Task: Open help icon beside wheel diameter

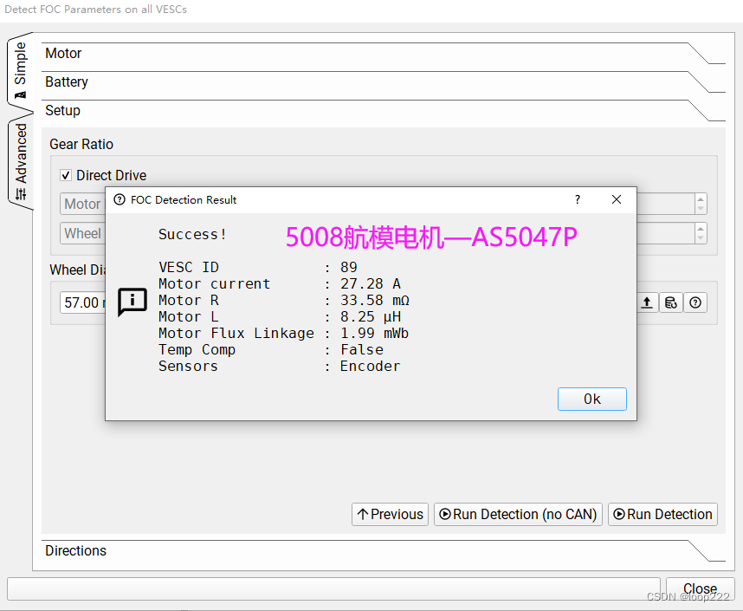Action: click(695, 302)
